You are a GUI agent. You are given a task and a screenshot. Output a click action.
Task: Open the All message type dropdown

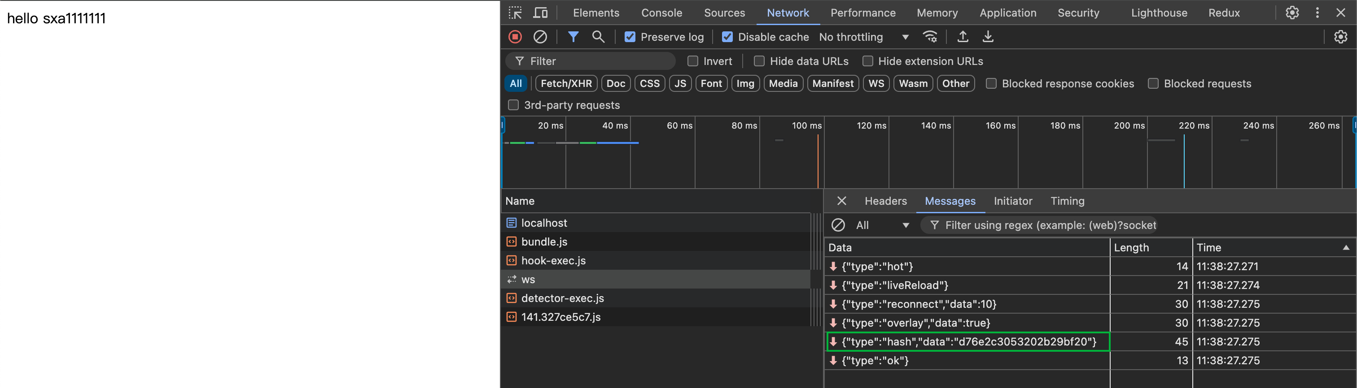(882, 225)
